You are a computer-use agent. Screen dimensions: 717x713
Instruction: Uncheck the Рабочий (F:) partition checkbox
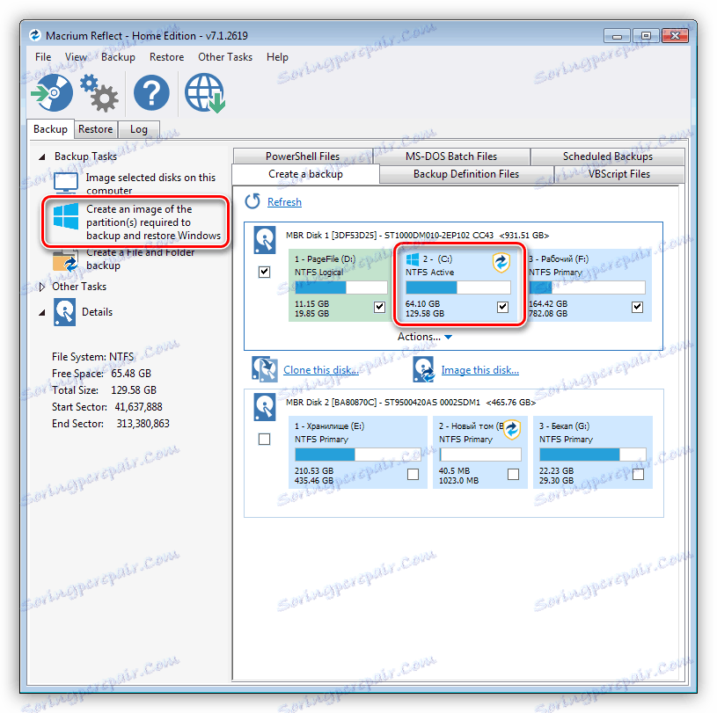638,307
